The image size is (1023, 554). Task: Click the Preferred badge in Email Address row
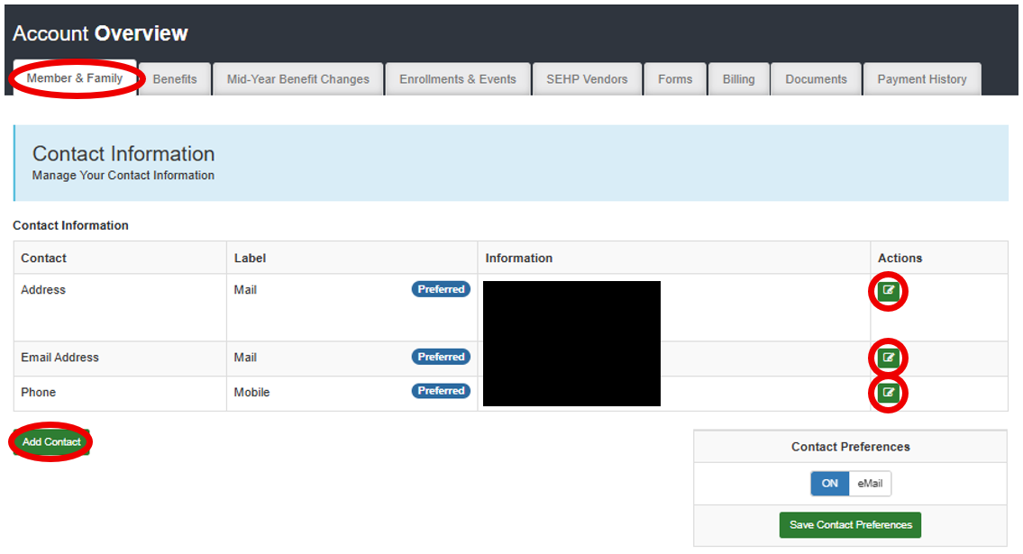tap(441, 357)
